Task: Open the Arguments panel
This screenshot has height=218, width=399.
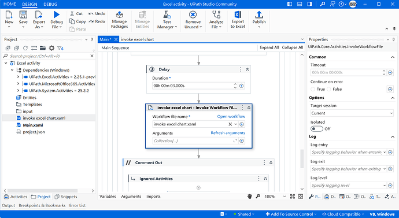Action: [x=131, y=197]
